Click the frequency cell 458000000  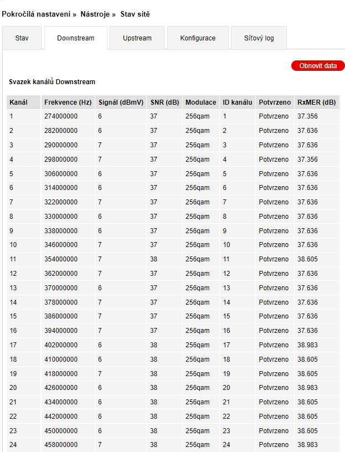click(61, 445)
